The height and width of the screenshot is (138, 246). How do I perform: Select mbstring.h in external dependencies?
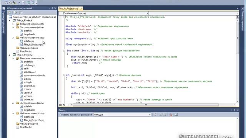coord(29,65)
